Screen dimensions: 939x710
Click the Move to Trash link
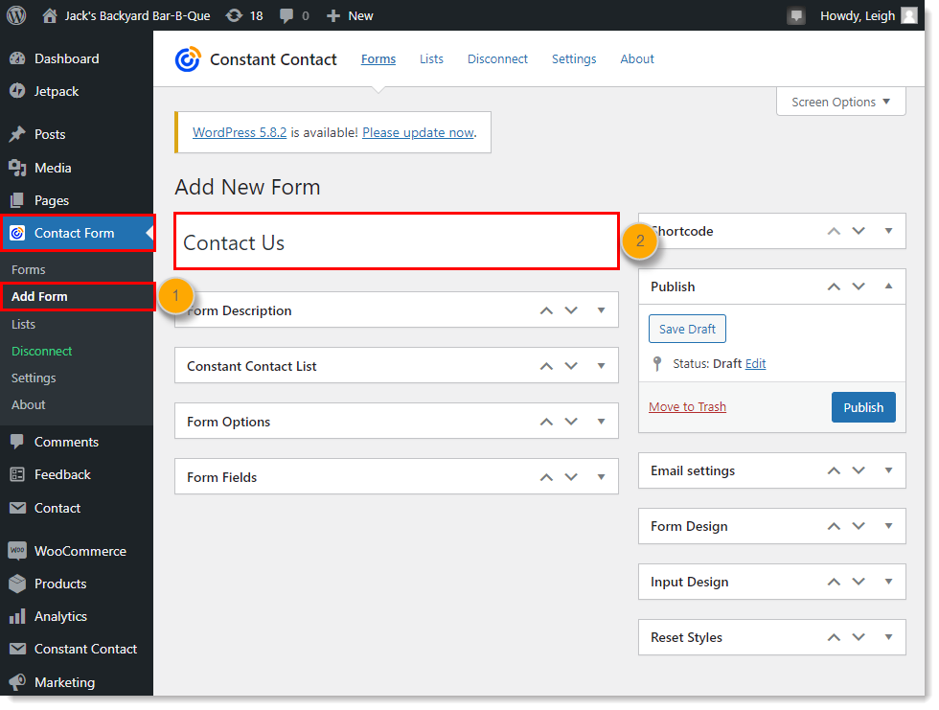(x=688, y=407)
